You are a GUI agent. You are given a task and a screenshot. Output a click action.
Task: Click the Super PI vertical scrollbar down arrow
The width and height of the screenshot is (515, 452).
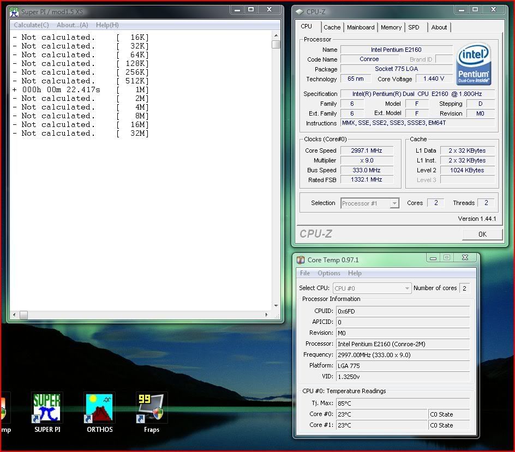pos(276,305)
